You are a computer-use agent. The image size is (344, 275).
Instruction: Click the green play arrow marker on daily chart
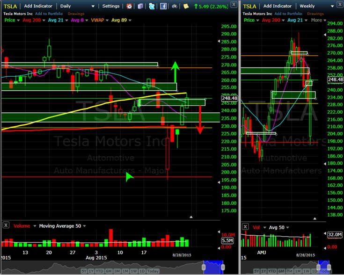pyautogui.click(x=130, y=177)
